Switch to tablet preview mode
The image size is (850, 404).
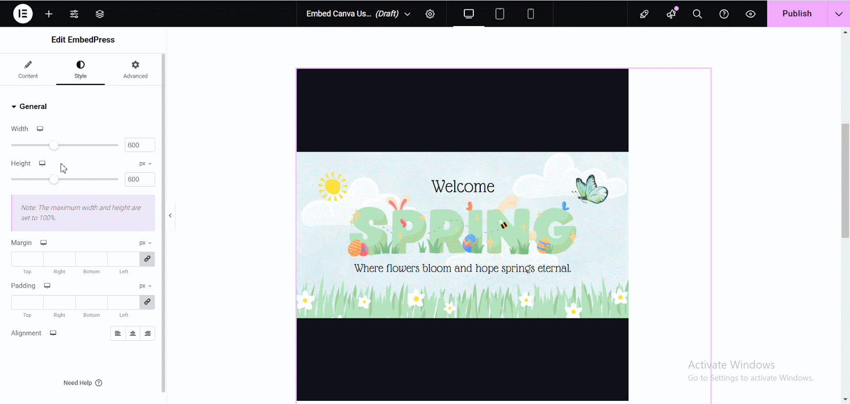click(500, 14)
